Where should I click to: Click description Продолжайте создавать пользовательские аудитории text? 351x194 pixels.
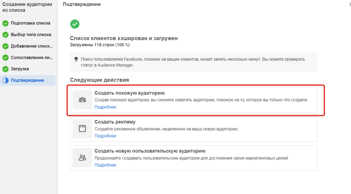point(192,158)
